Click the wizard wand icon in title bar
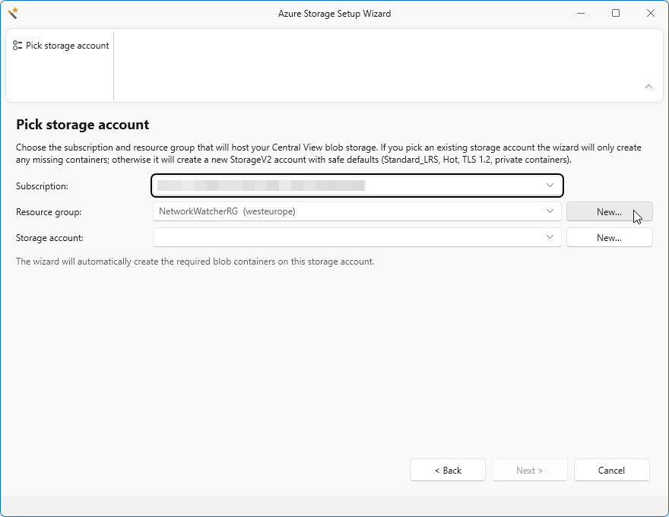The width and height of the screenshot is (669, 517). (x=13, y=13)
